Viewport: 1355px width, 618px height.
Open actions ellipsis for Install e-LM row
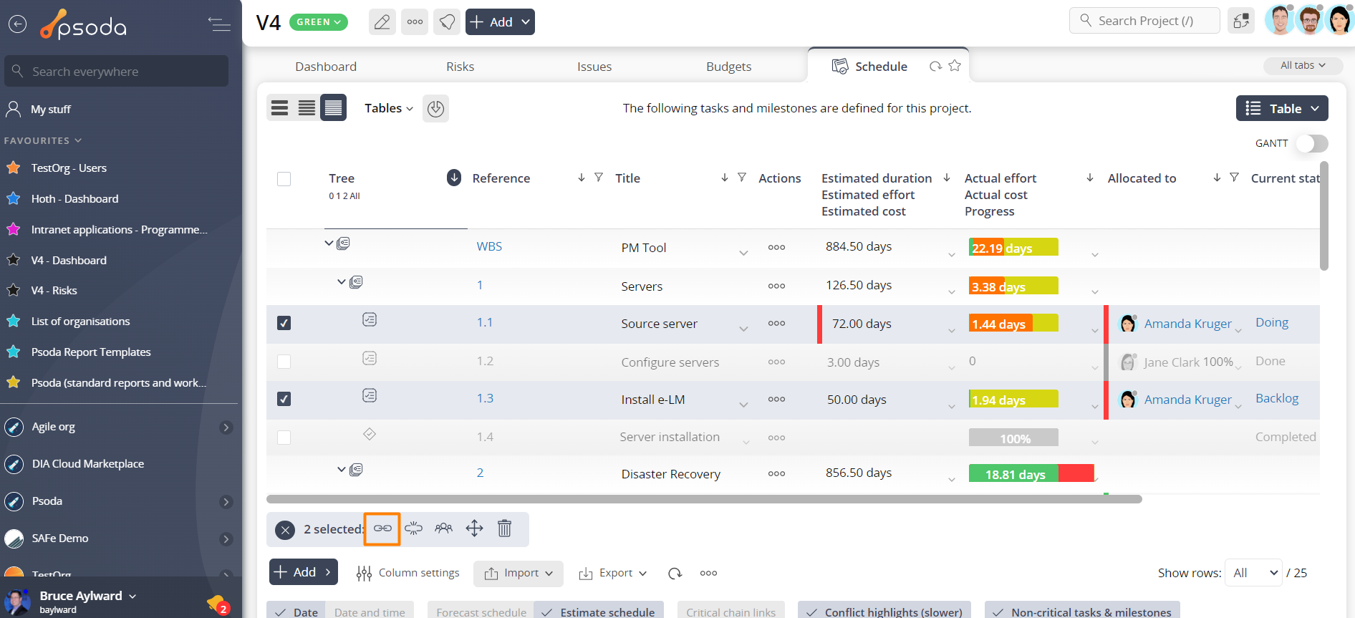click(776, 400)
